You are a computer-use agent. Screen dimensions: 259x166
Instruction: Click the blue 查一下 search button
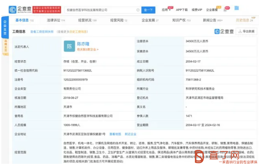pos(148,10)
